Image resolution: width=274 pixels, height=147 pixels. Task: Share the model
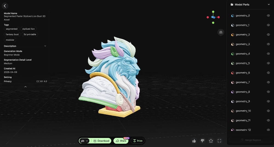pos(121,141)
